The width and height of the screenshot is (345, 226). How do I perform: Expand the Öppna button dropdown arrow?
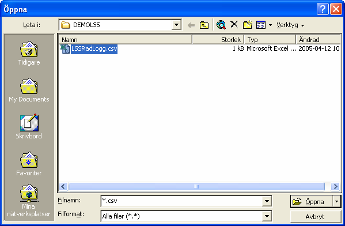pyautogui.click(x=336, y=202)
